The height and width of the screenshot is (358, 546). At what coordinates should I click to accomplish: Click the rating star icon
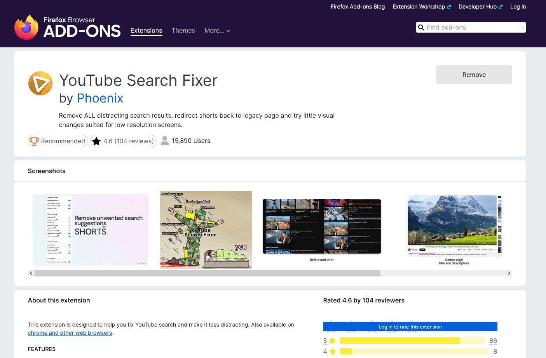[x=96, y=141]
